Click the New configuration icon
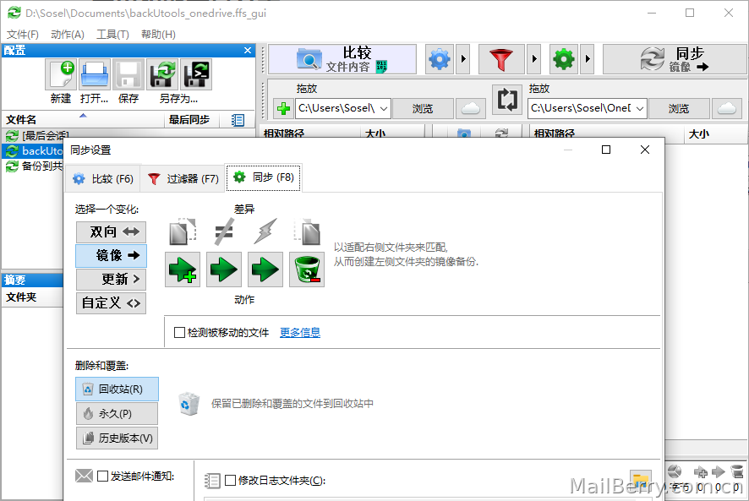The image size is (749, 501). point(61,74)
